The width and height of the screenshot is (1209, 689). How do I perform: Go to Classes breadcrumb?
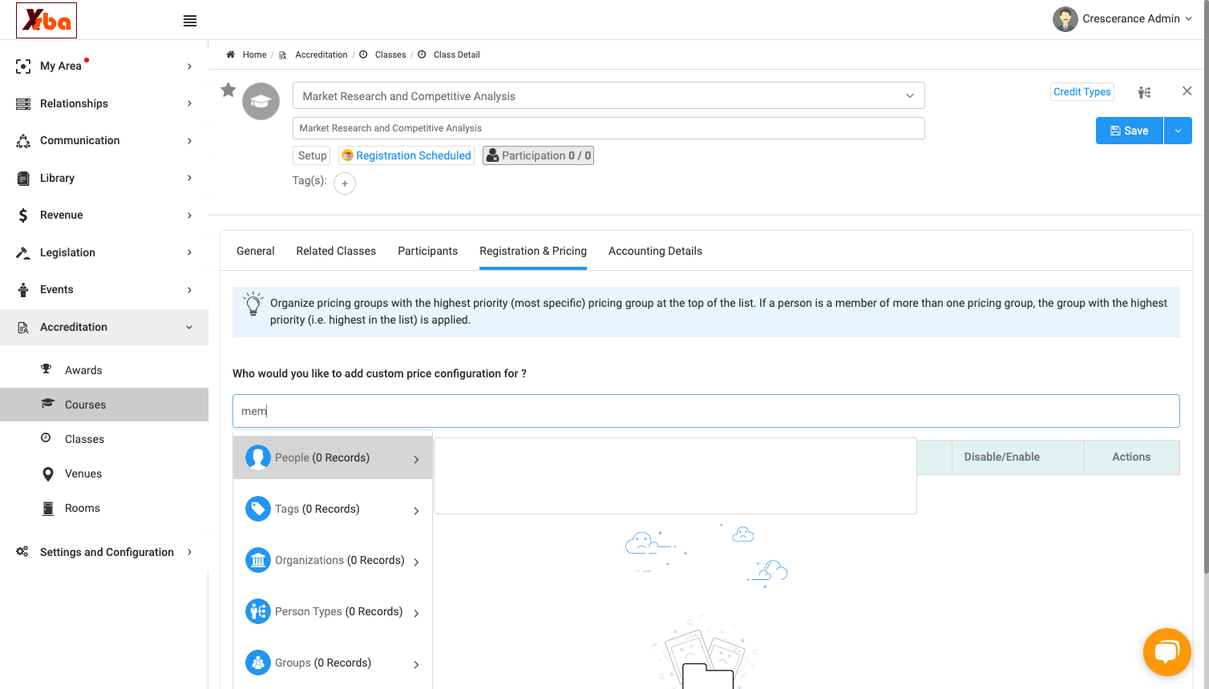point(390,54)
